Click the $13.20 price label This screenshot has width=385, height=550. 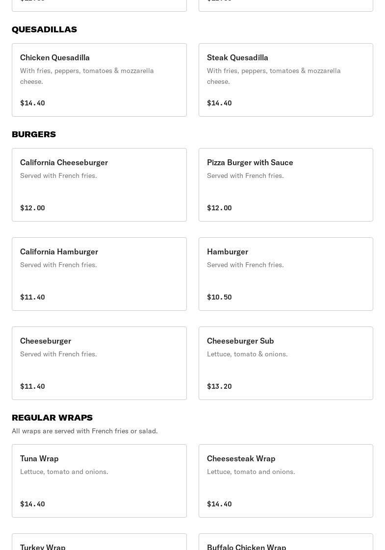[219, 386]
